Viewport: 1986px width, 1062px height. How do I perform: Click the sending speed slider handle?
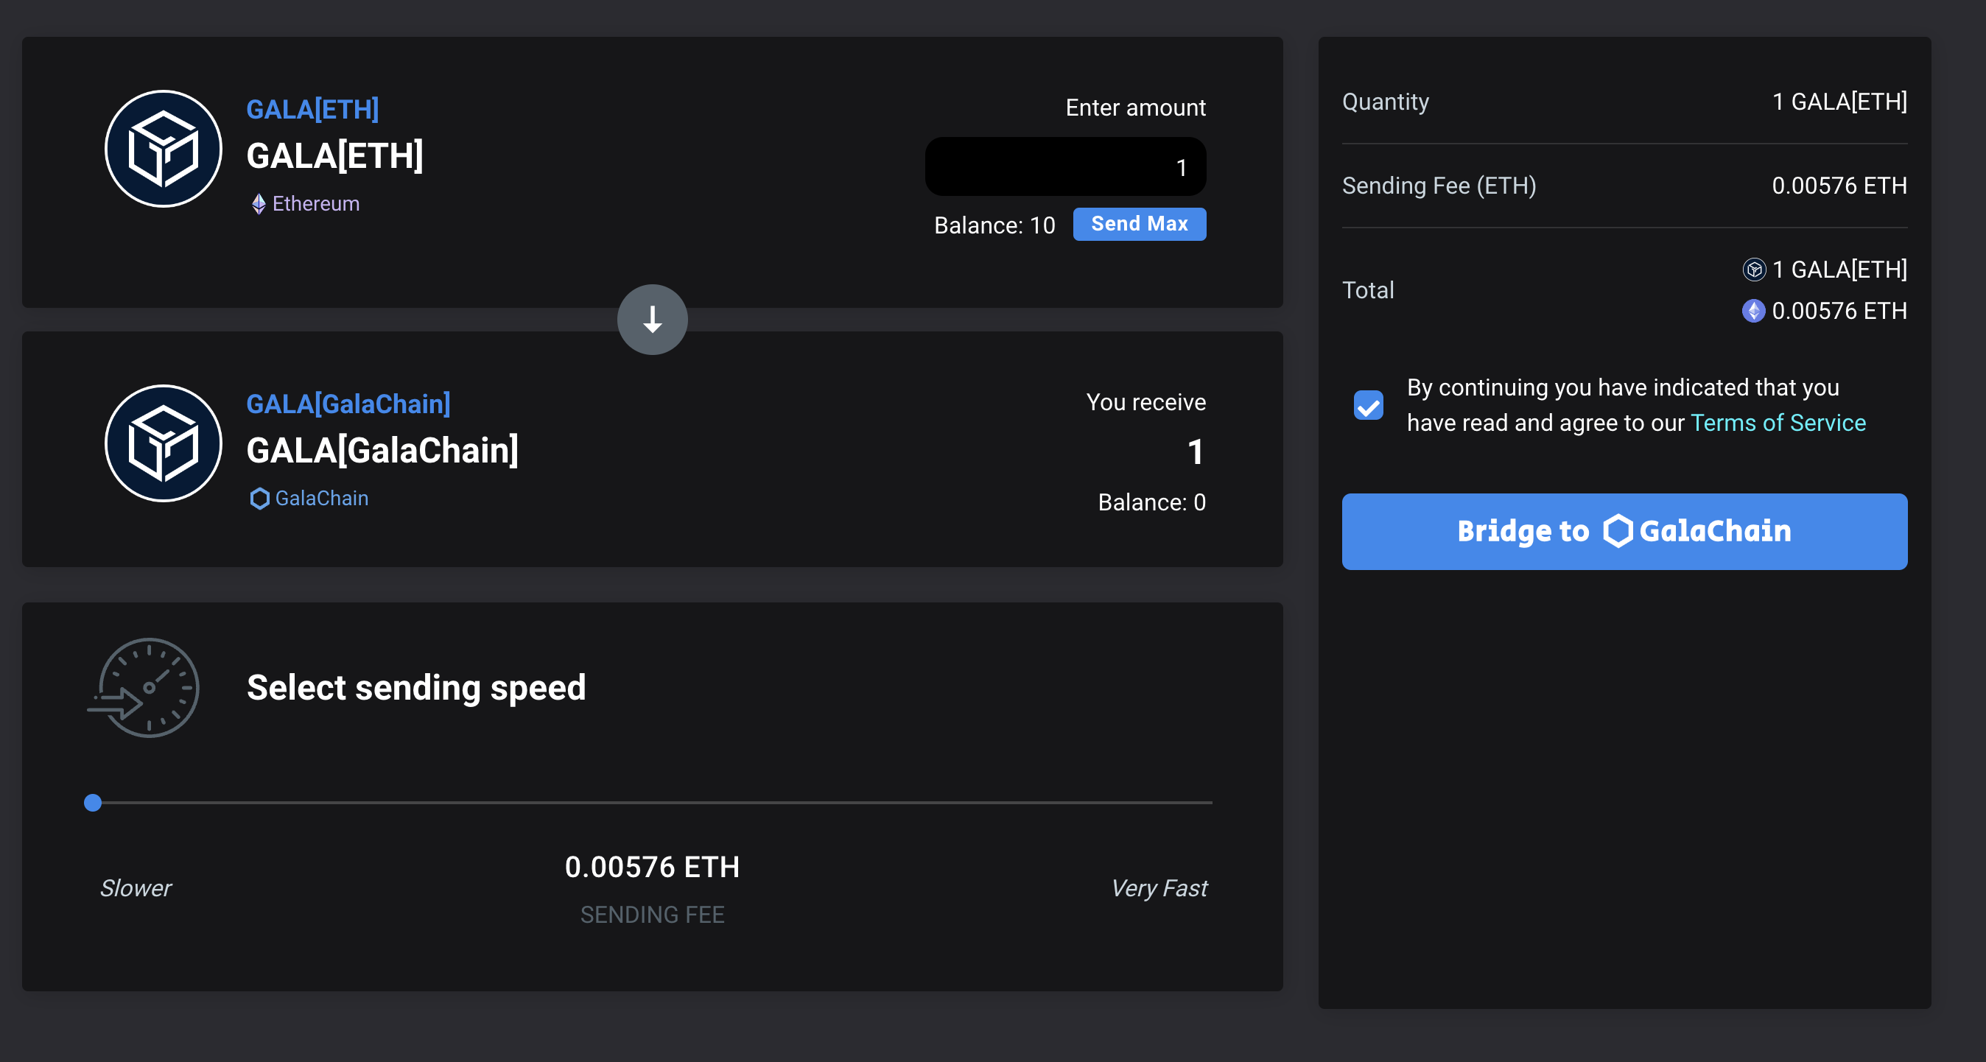pos(93,803)
